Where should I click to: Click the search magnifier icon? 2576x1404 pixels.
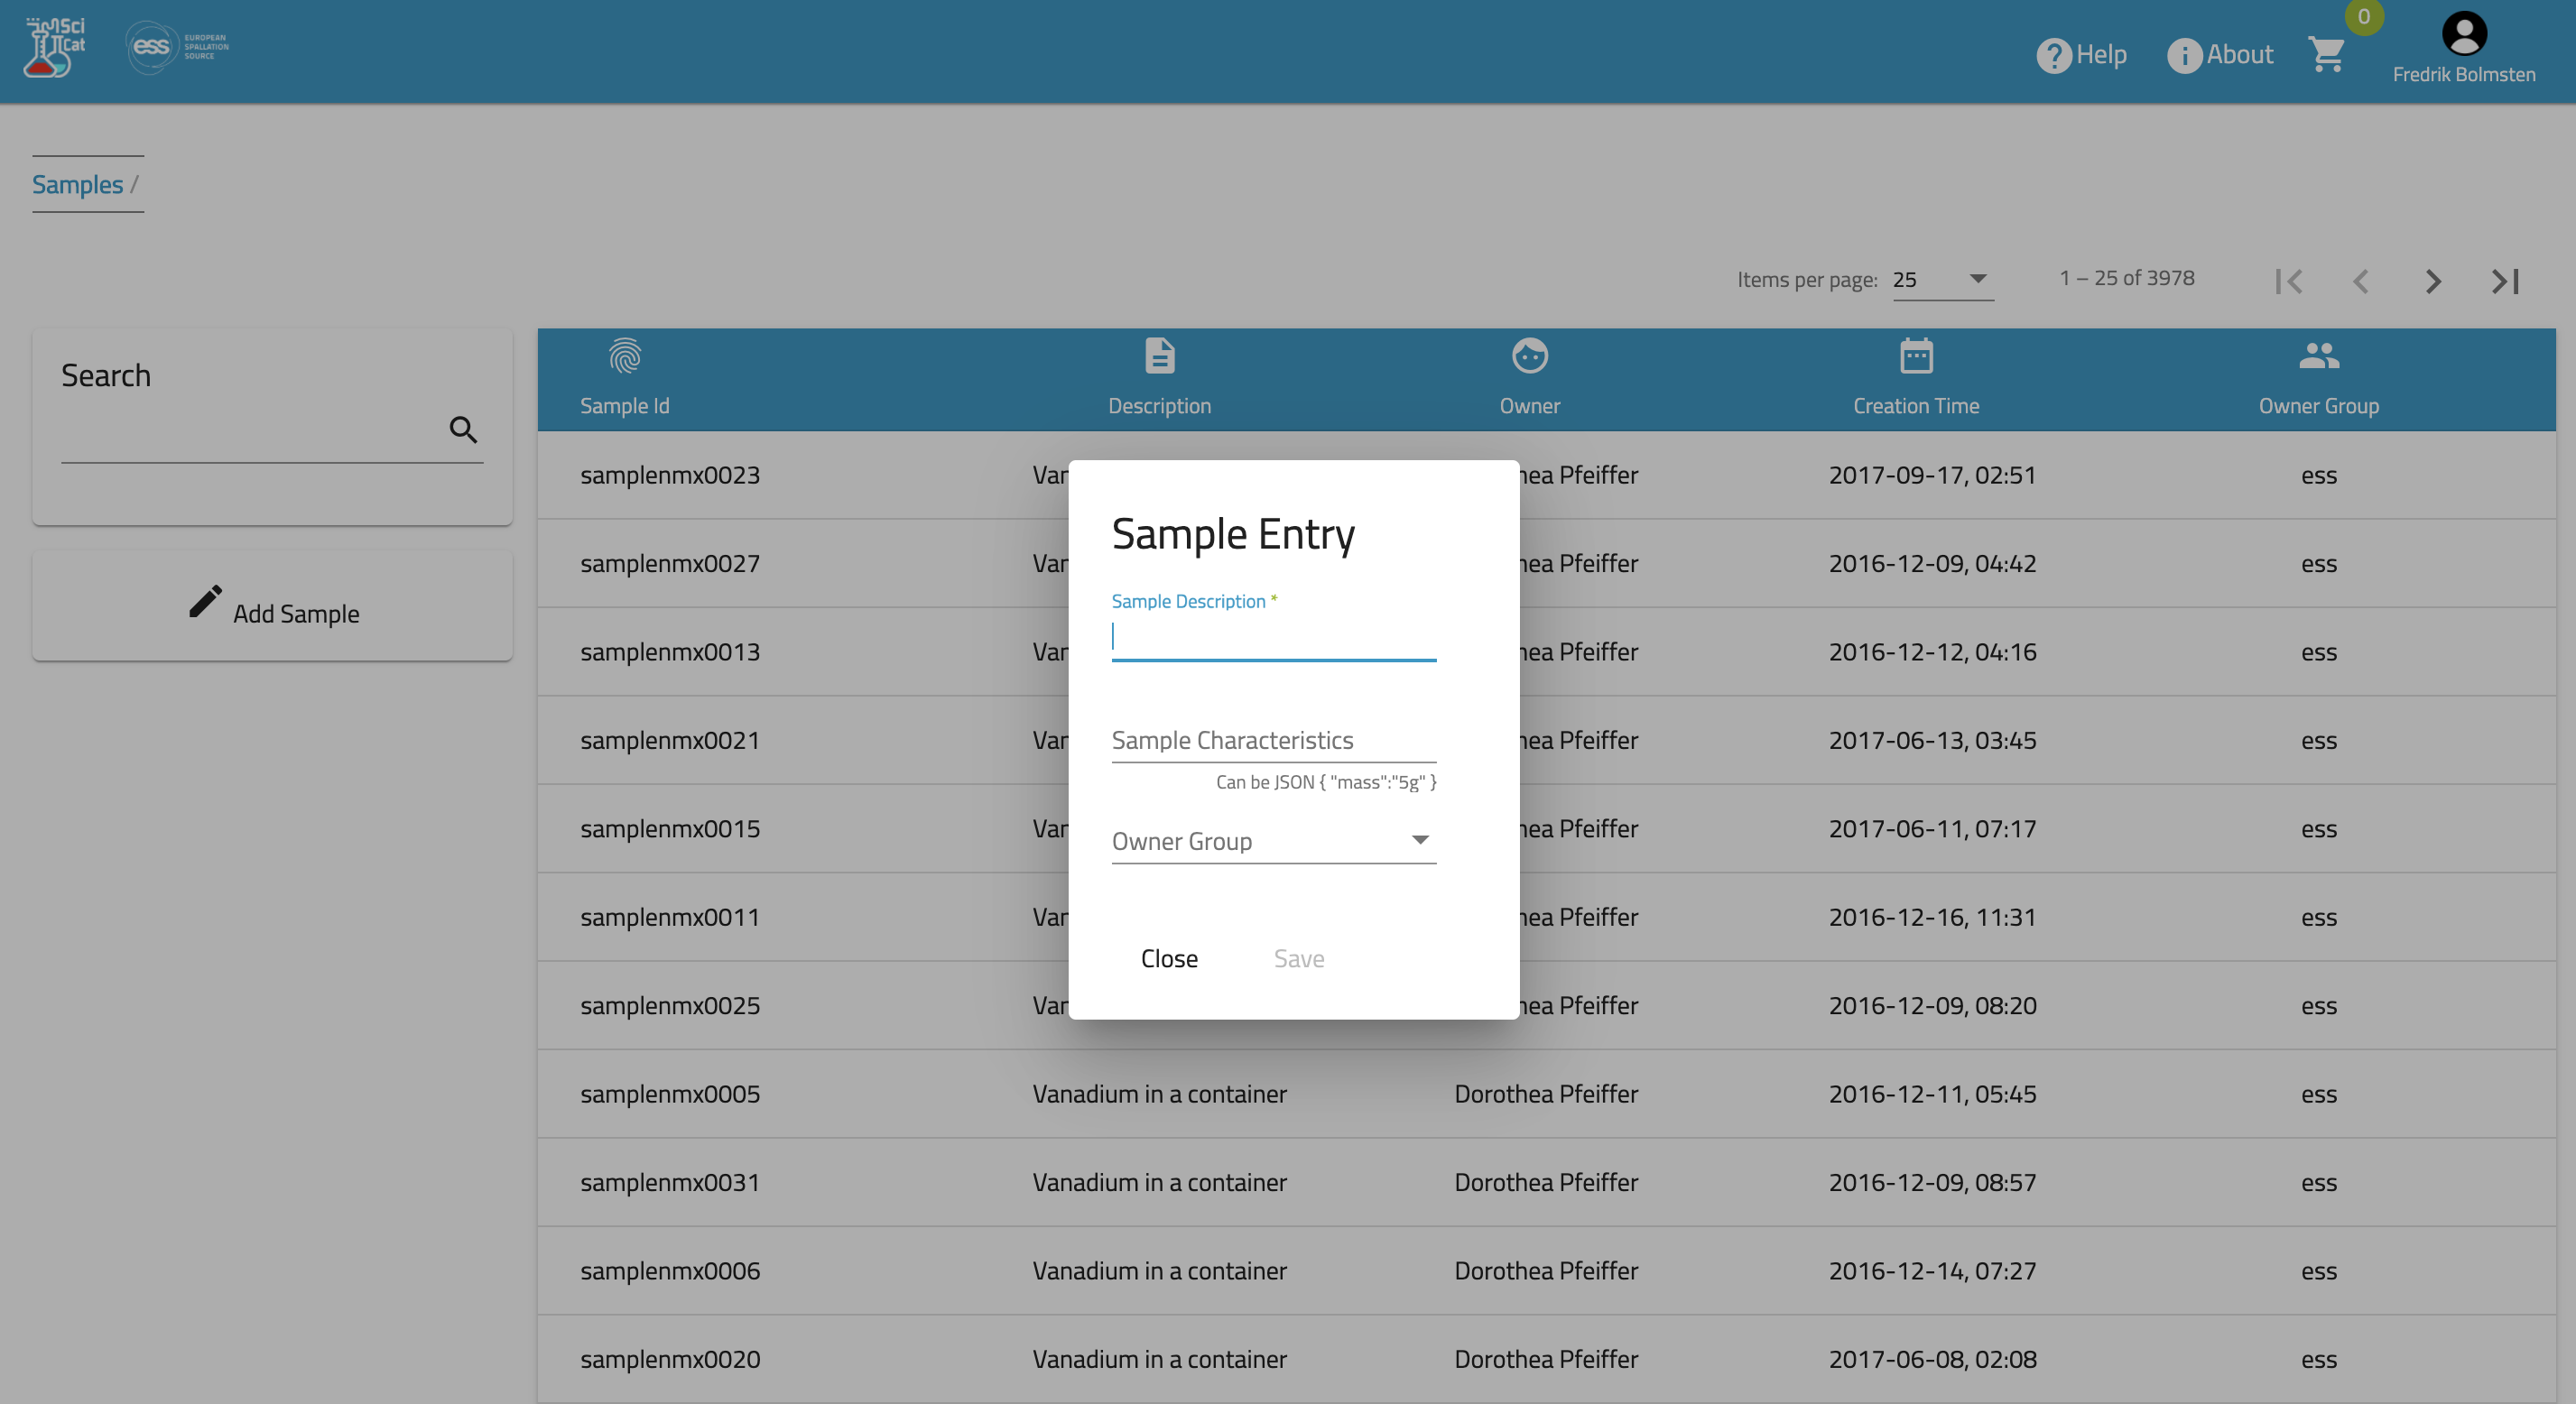tap(462, 430)
